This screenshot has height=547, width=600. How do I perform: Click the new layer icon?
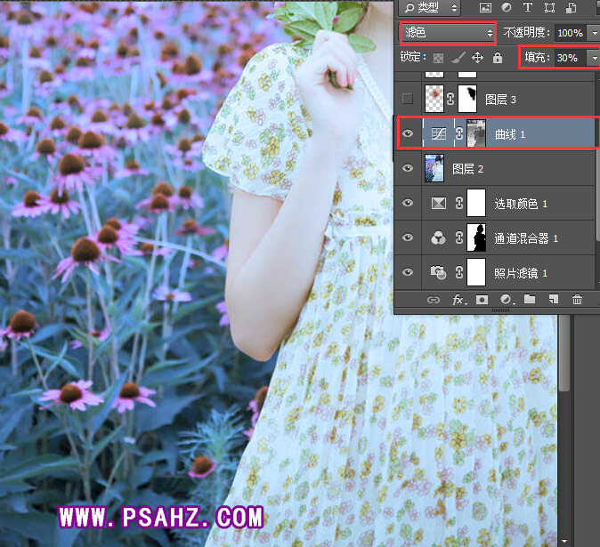point(552,300)
